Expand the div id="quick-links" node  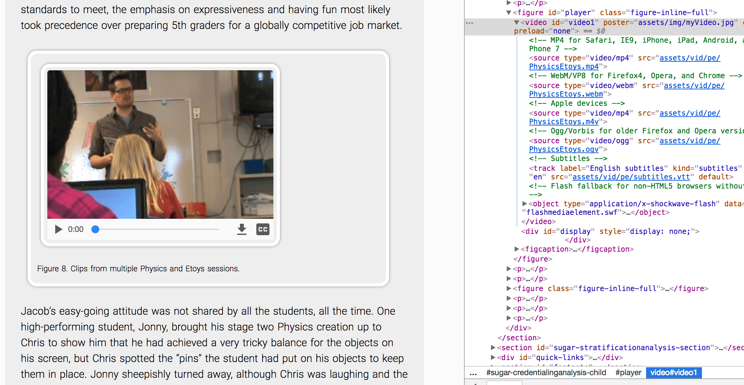tap(493, 358)
